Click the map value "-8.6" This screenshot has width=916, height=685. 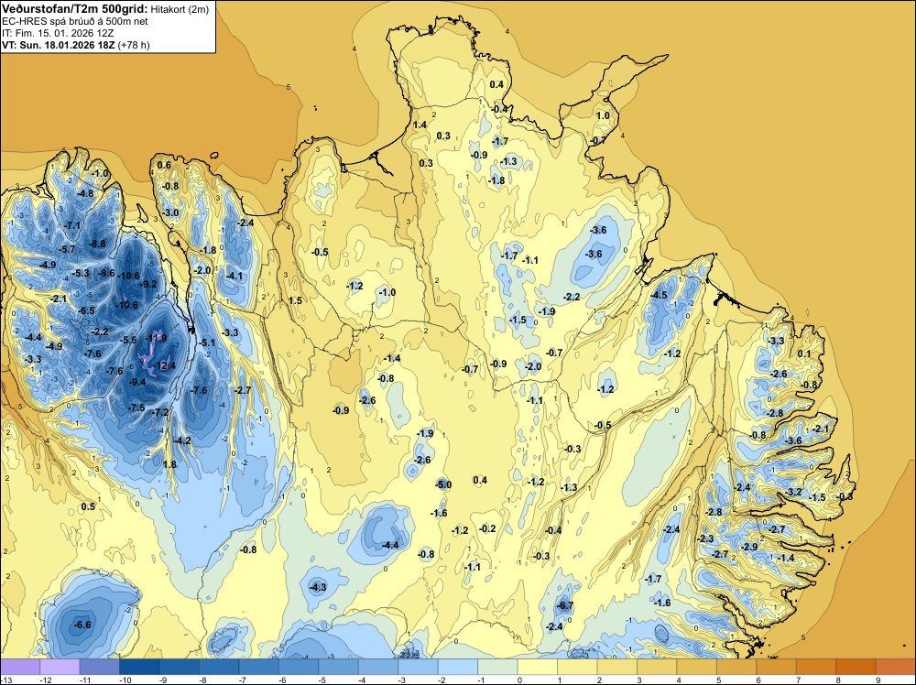click(x=105, y=273)
